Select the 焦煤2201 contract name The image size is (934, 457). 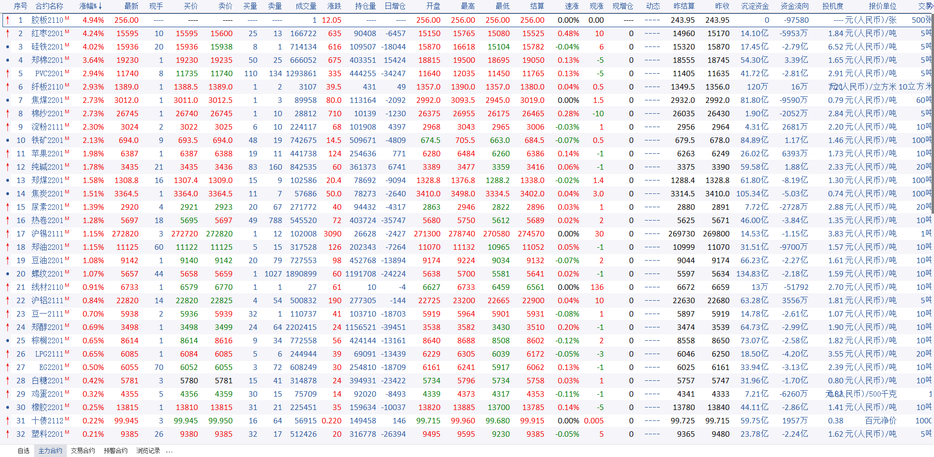click(47, 100)
